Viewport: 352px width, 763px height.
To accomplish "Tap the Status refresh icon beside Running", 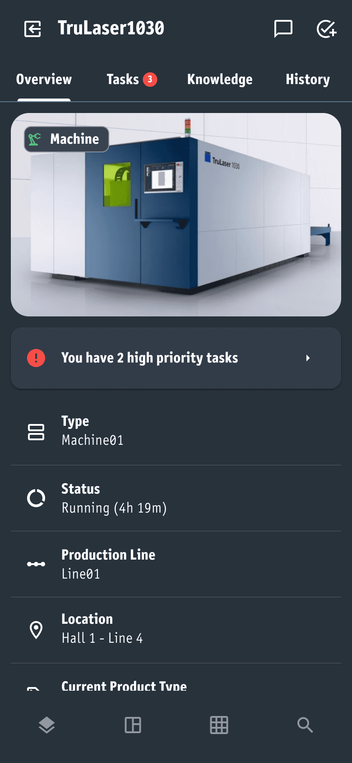I will (x=36, y=498).
